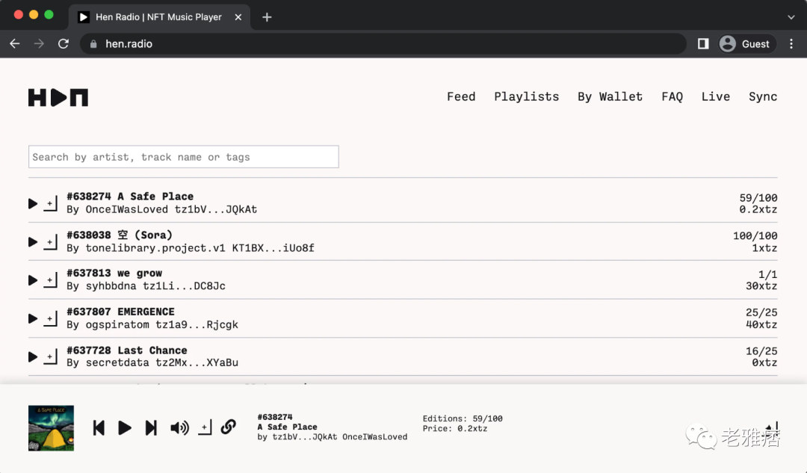Go to By Wallet page
The height and width of the screenshot is (473, 807).
pos(610,96)
